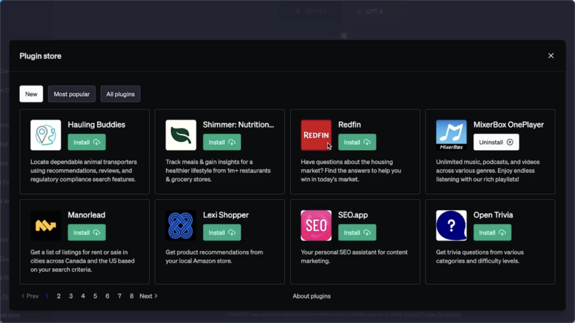The height and width of the screenshot is (323, 575).
Task: Click the Open Trivia plugin title
Action: pos(493,215)
